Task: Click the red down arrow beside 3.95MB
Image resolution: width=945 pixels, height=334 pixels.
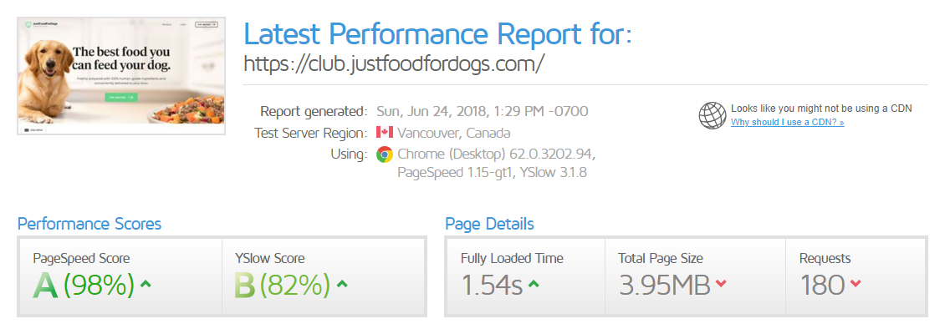Action: (x=722, y=284)
